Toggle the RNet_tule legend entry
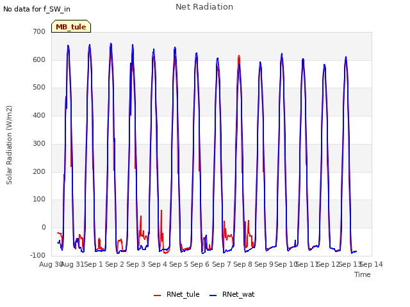410x307 pixels. click(177, 294)
